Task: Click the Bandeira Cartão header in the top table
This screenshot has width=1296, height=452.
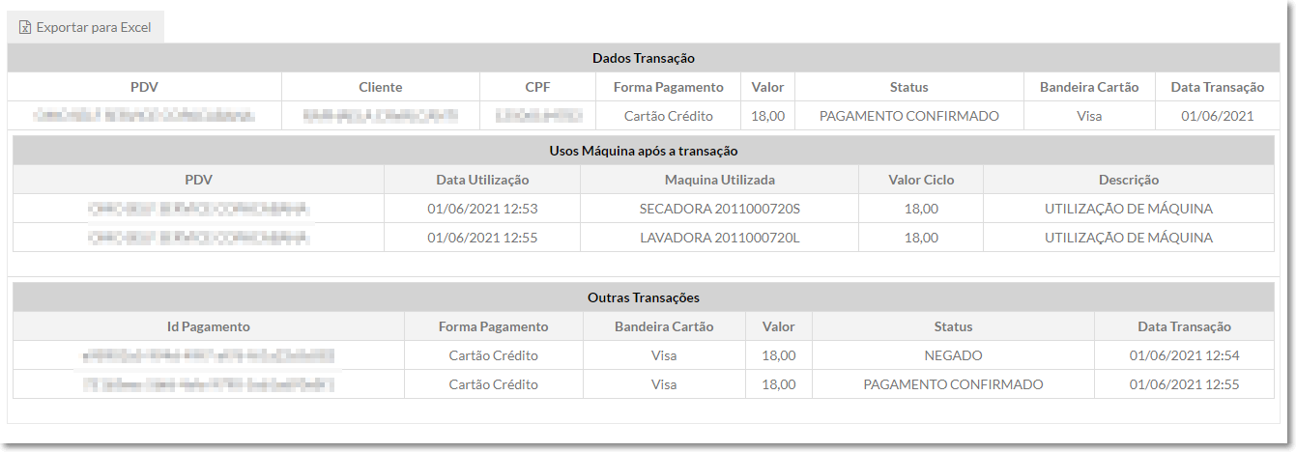Action: point(1089,87)
